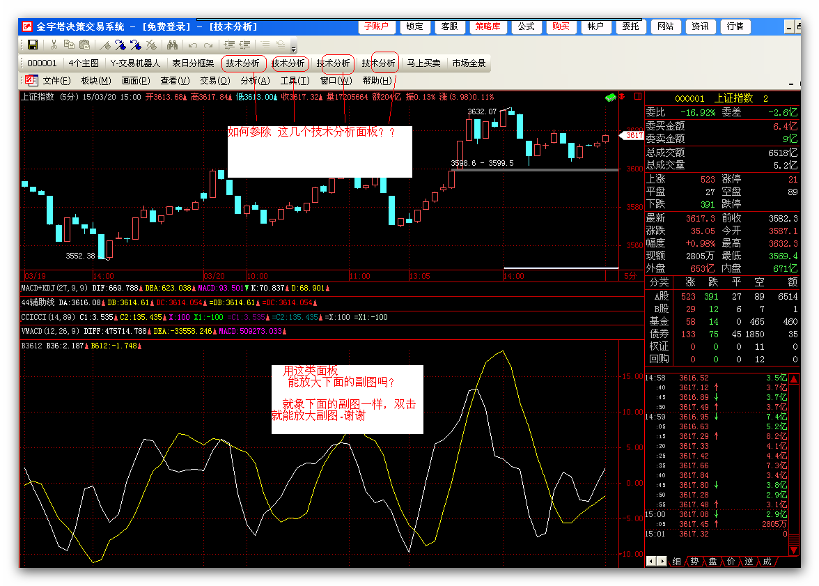The image size is (819, 586).
Task: Click the Redo arrow icon
Action: pyautogui.click(x=208, y=45)
